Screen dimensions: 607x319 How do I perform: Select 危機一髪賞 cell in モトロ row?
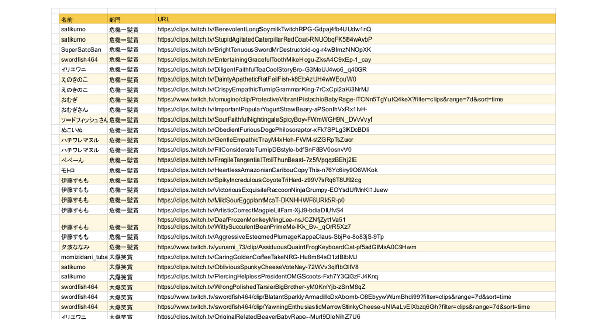(x=132, y=170)
